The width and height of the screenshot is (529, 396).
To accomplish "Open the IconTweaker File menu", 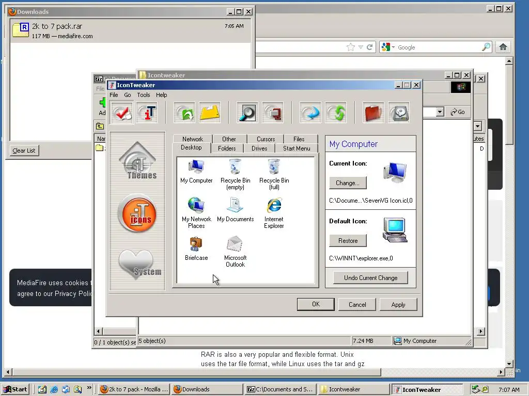I will click(114, 95).
